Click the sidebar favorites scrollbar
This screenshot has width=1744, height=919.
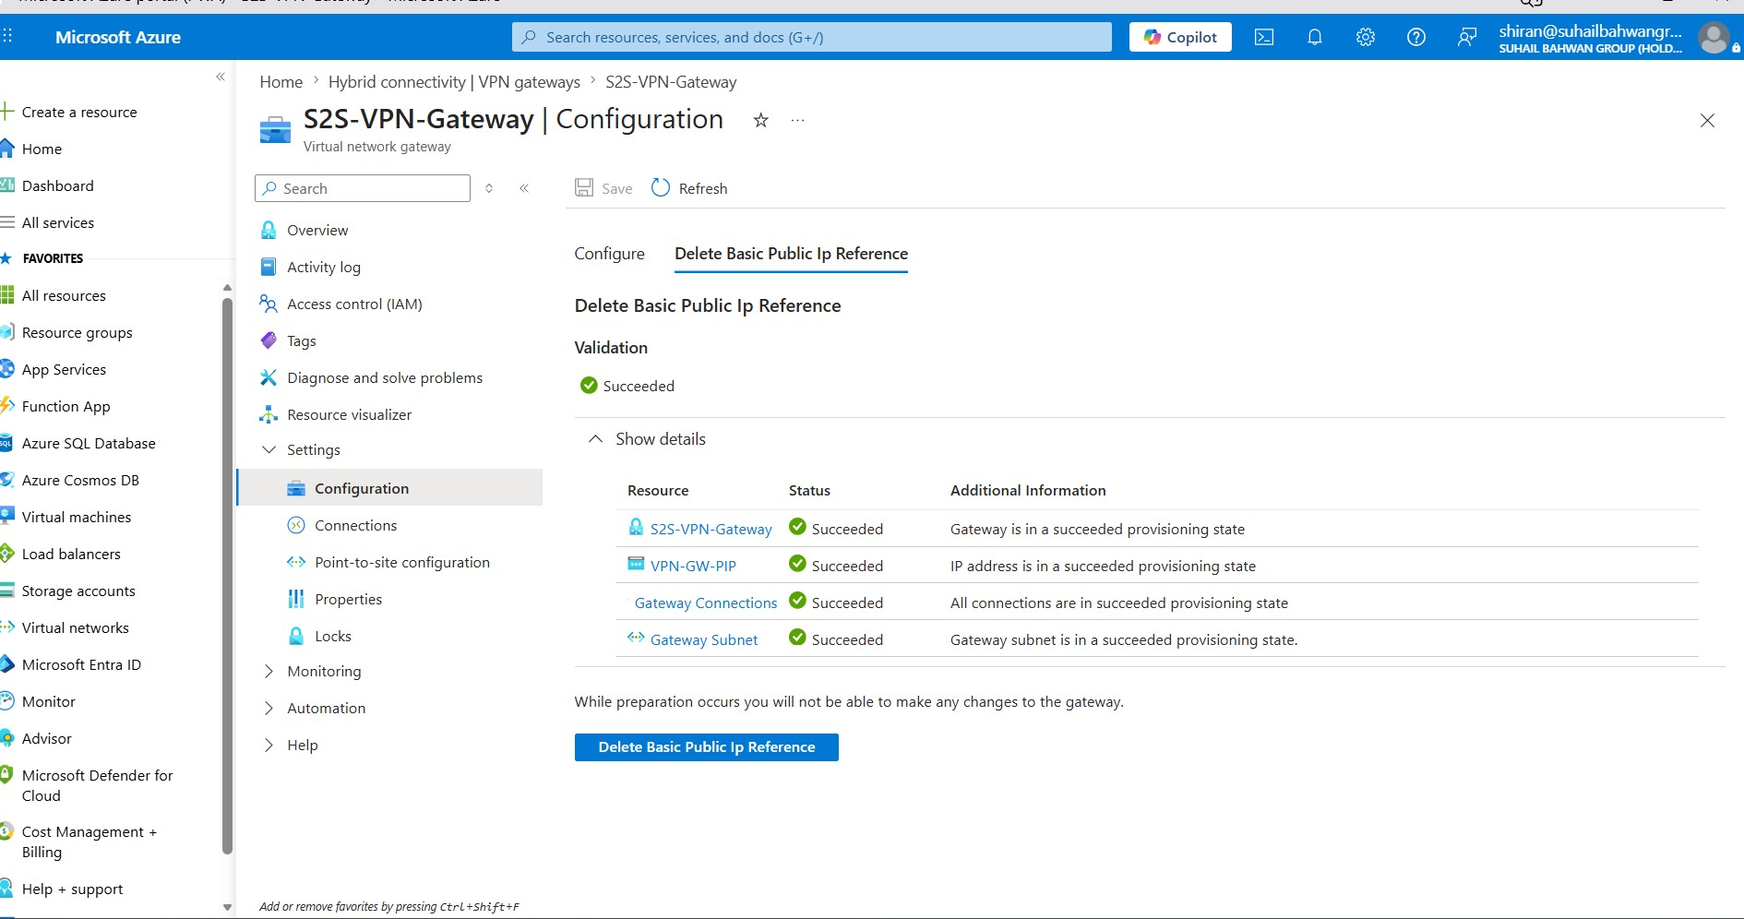(x=227, y=577)
